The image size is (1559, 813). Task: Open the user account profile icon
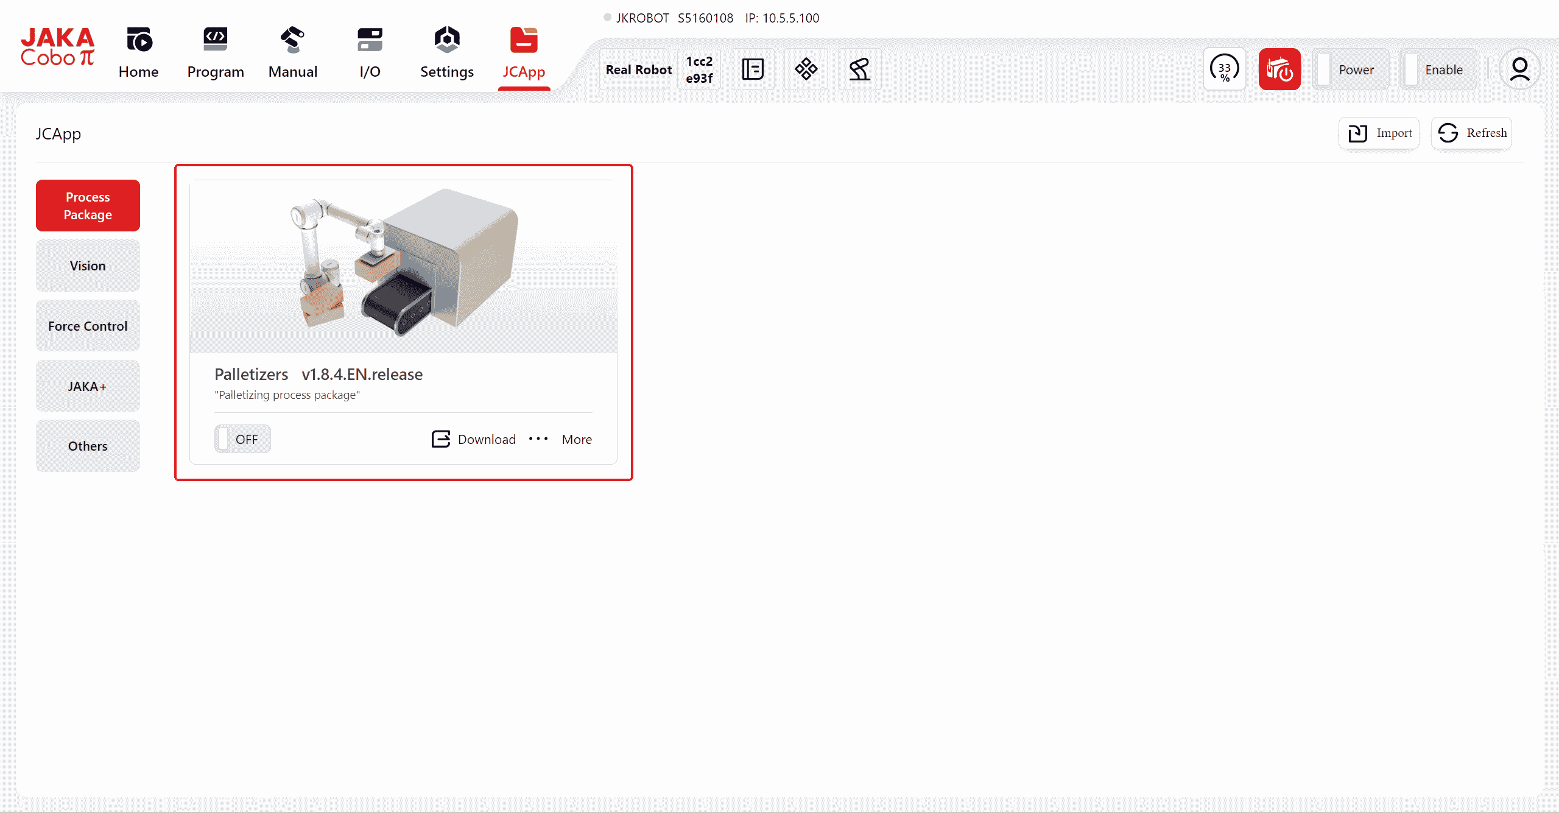(1519, 69)
